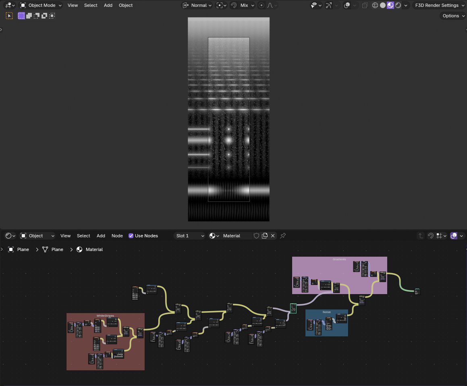Screen dimensions: 467x386
Task: Open the Select menu in the 3D viewport
Action: tap(91, 5)
